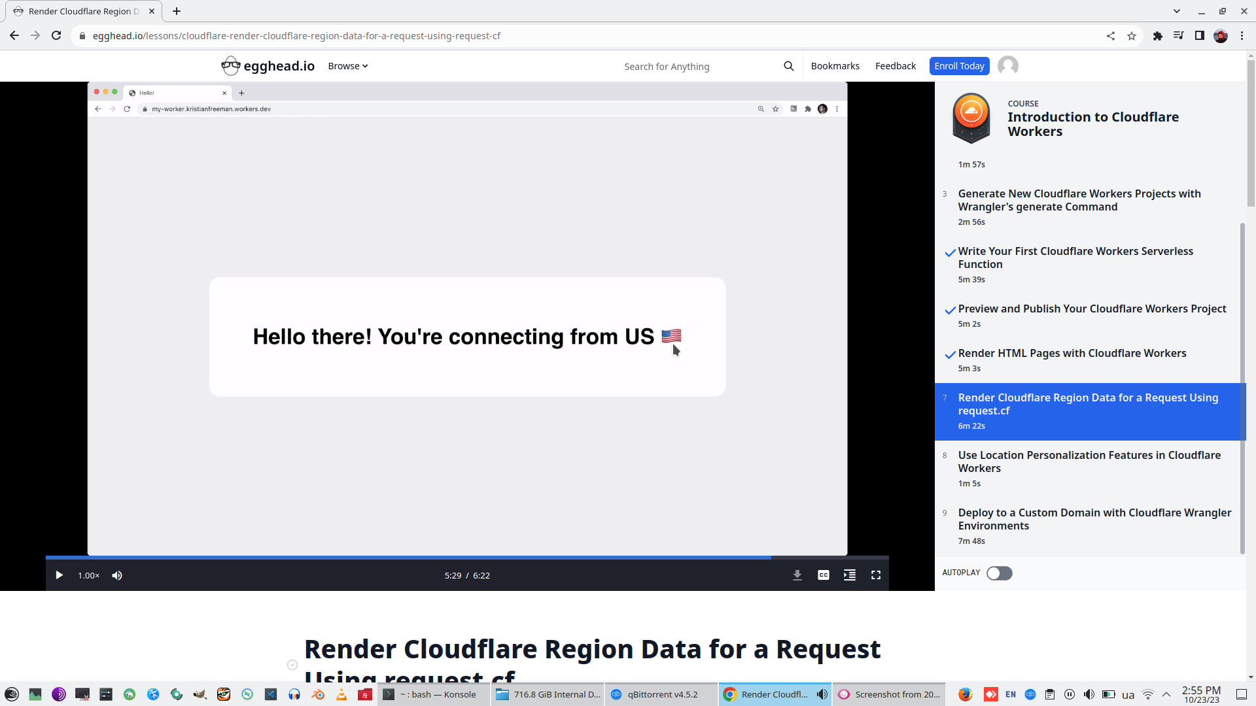This screenshot has height=706, width=1256.
Task: Focus the Search for Anything field
Action: [700, 67]
